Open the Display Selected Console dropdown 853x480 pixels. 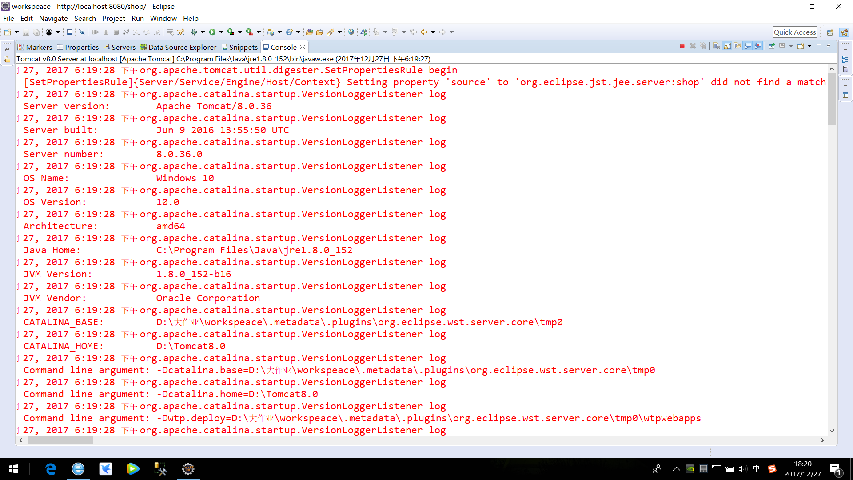coord(791,46)
